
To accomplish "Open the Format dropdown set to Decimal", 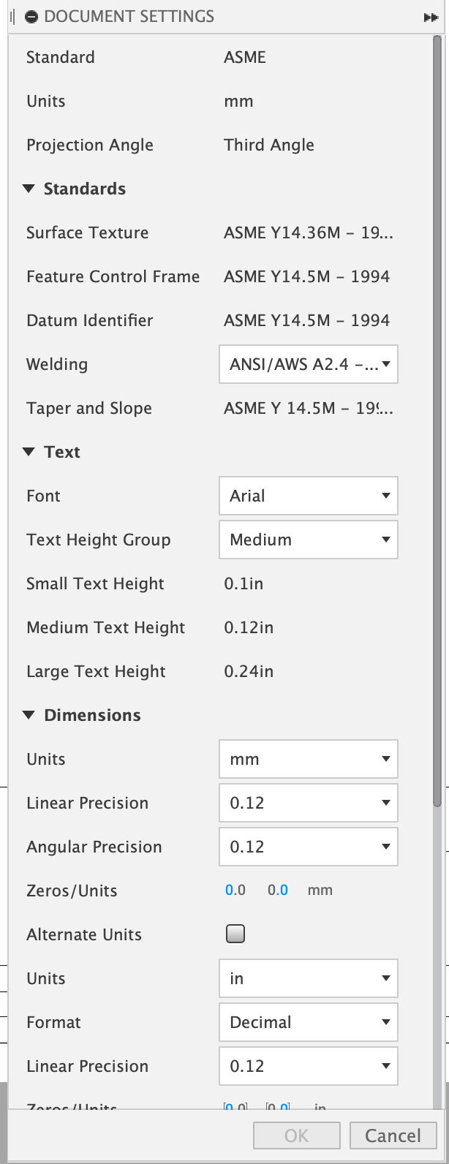I will [x=309, y=1022].
